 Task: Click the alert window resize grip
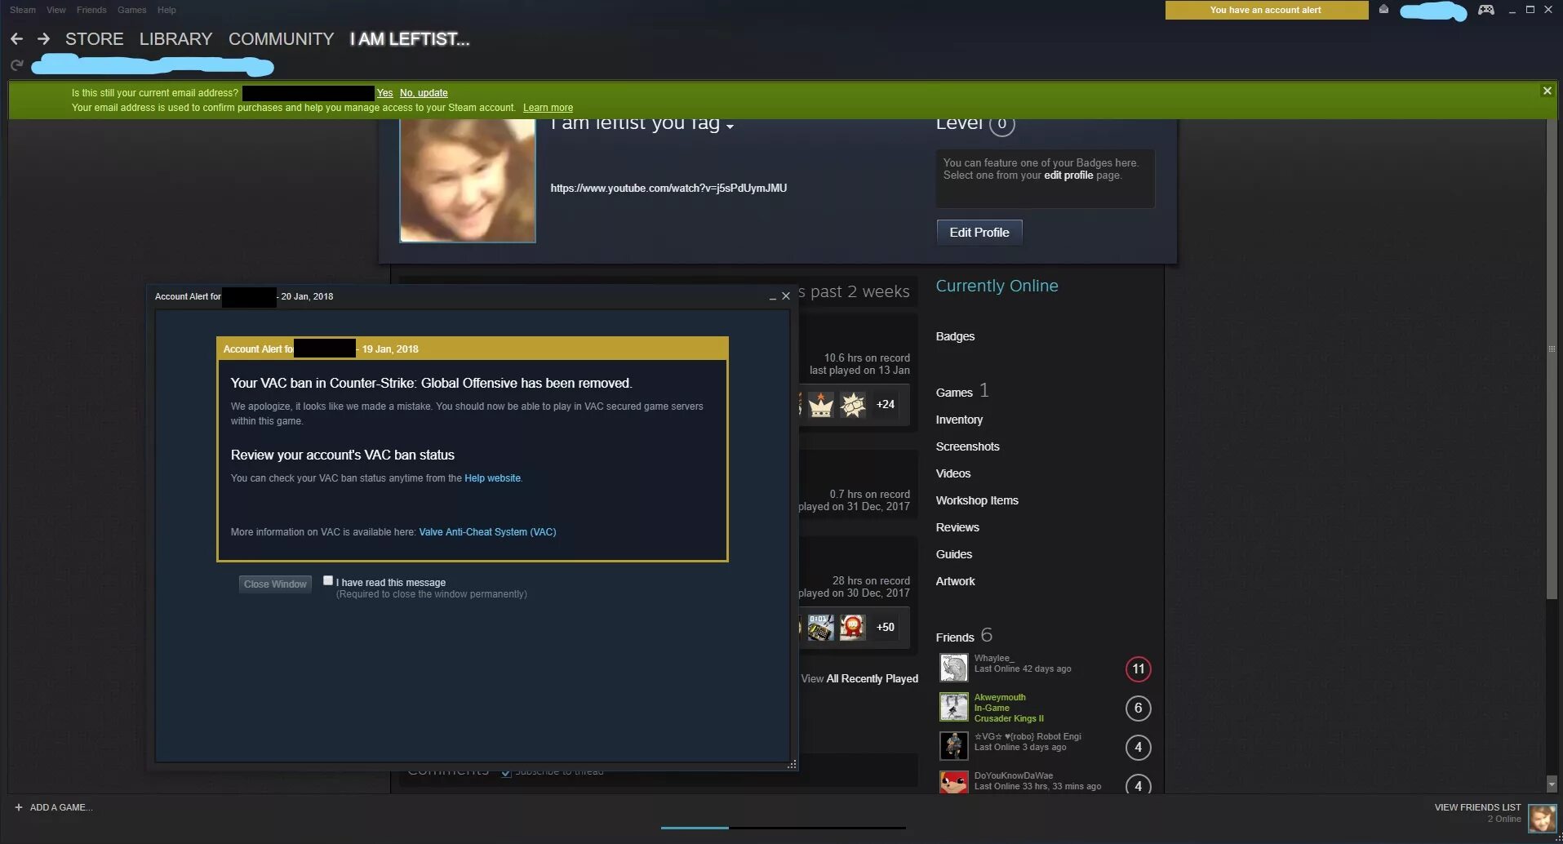tap(792, 765)
